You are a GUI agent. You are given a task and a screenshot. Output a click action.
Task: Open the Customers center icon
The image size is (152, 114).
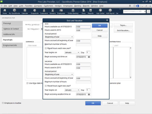click(44, 11)
